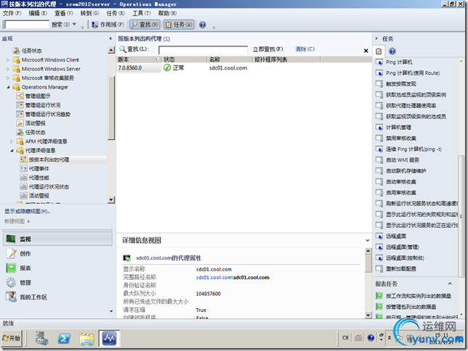Image resolution: width=468 pixels, height=351 pixels.
Task: Open the 转到(G) menu
Action: [x=89, y=13]
